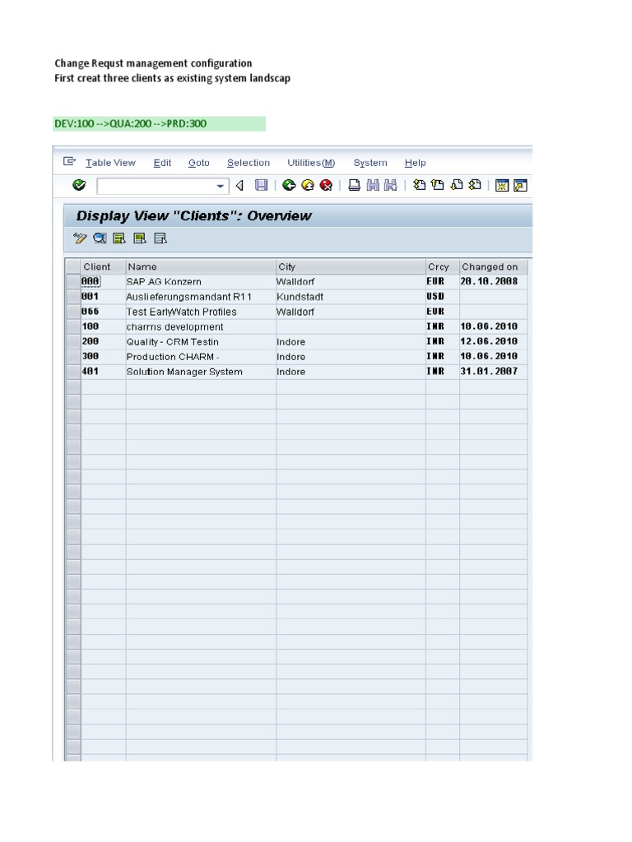
Task: Click the Find Next binoculars icon
Action: (391, 185)
